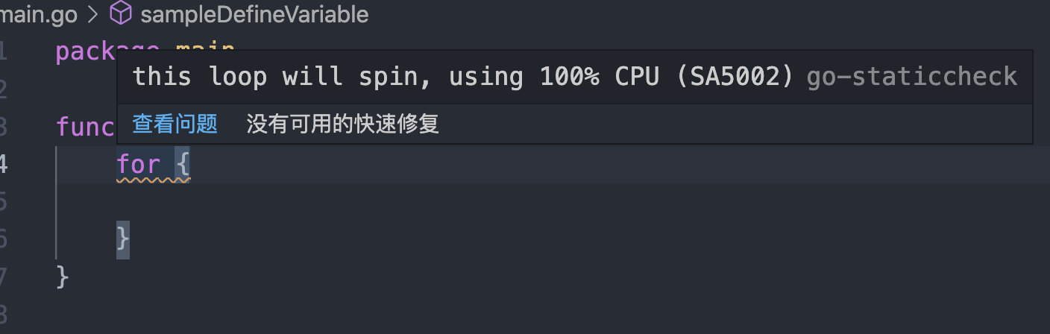Click the go-staticcheck source label
The image size is (1050, 334).
click(x=911, y=76)
